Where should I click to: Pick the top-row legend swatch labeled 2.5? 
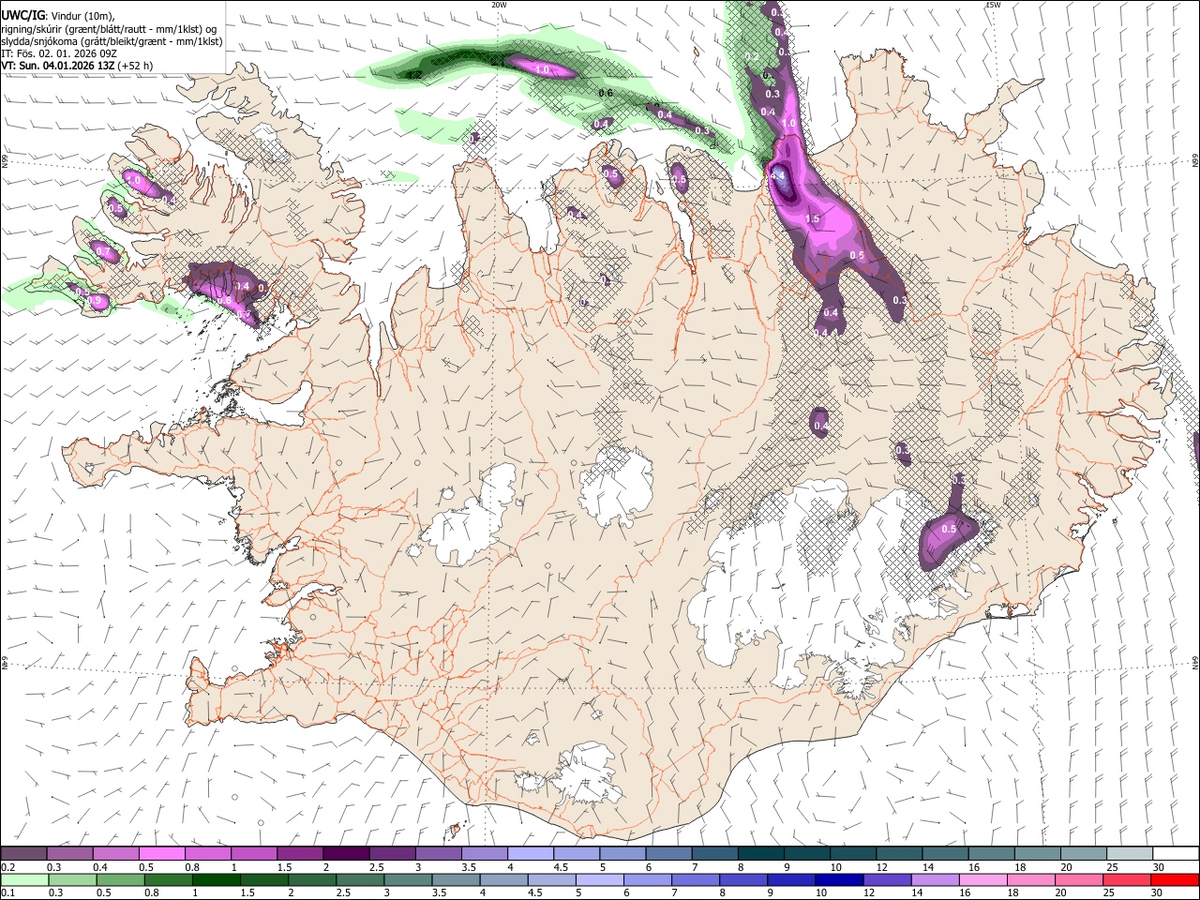[x=392, y=853]
